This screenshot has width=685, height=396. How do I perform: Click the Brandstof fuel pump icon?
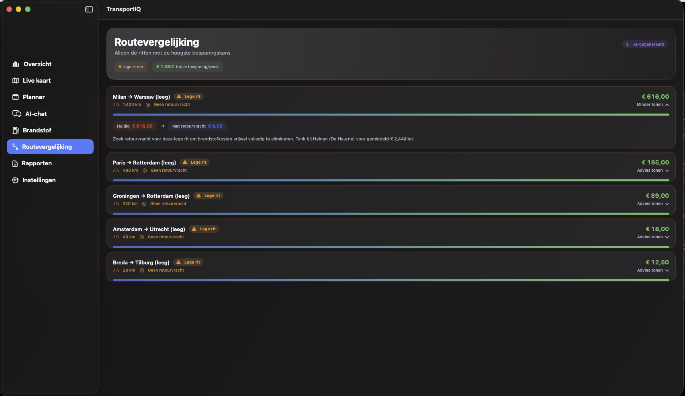pos(16,130)
